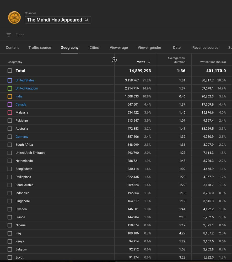Add a metric with the plus icon
The width and height of the screenshot is (232, 262).
pos(114,60)
